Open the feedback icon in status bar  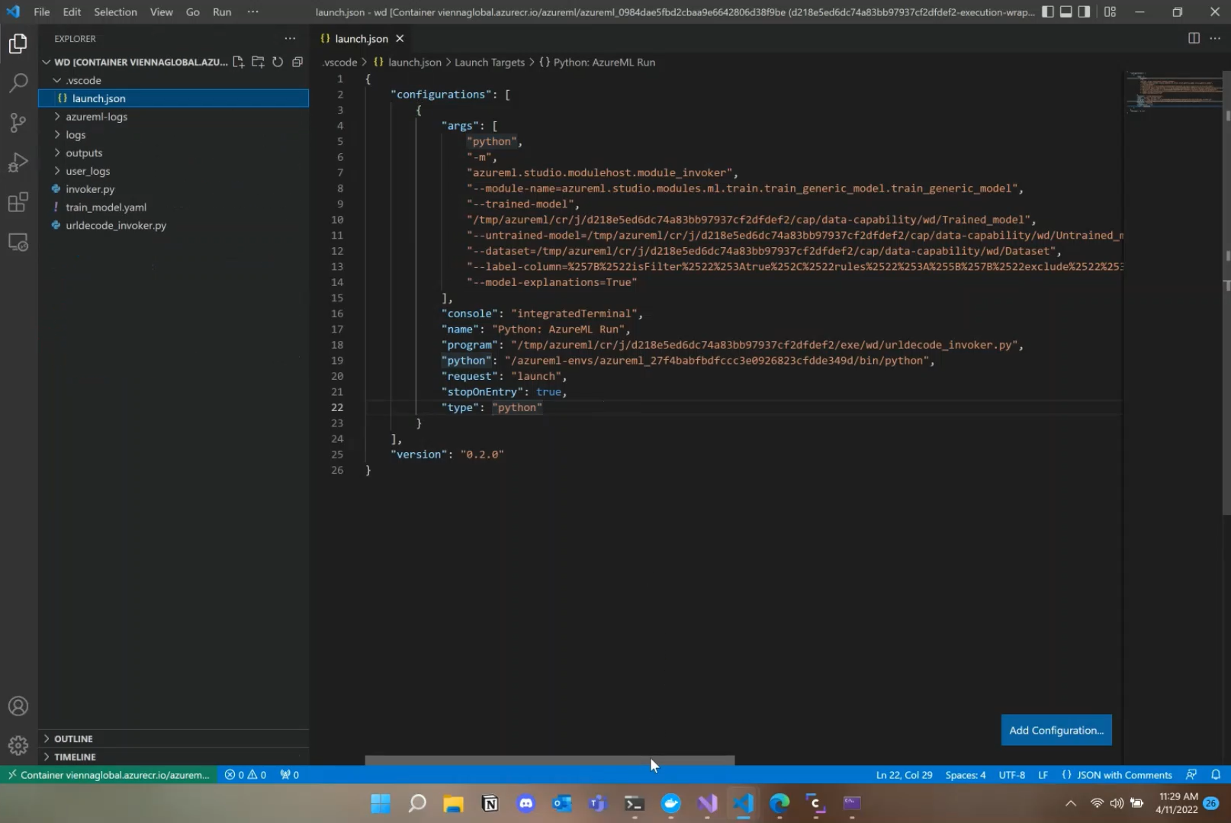pos(1191,775)
